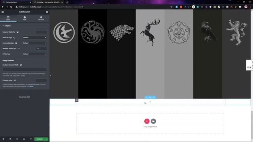Open the Navigator layers icon
The width and height of the screenshot is (253, 142).
coord(10,139)
